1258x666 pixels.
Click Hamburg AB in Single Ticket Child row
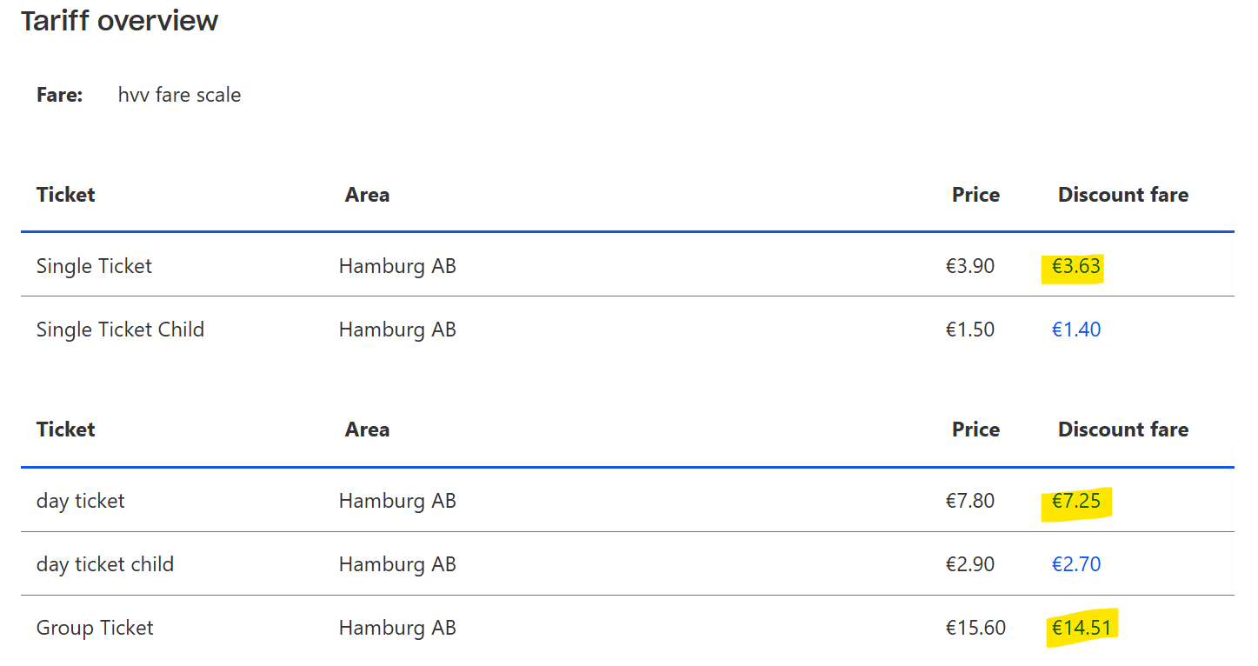[397, 330]
